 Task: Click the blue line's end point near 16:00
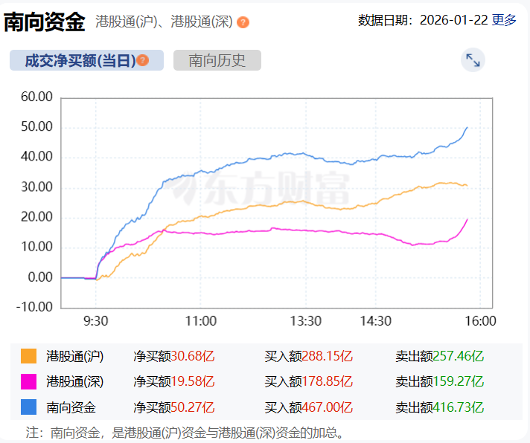pos(467,128)
